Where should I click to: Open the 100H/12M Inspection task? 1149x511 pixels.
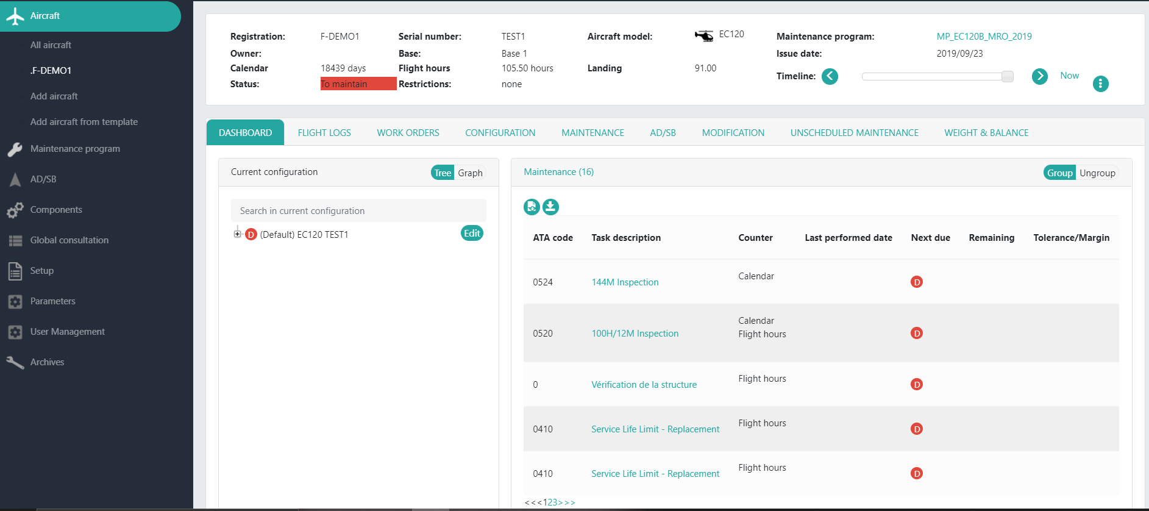click(635, 334)
